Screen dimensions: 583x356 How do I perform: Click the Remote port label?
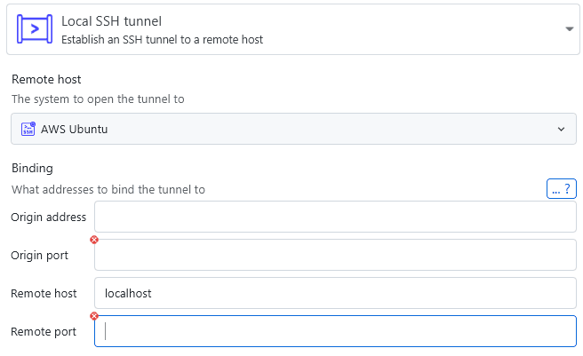pos(44,331)
